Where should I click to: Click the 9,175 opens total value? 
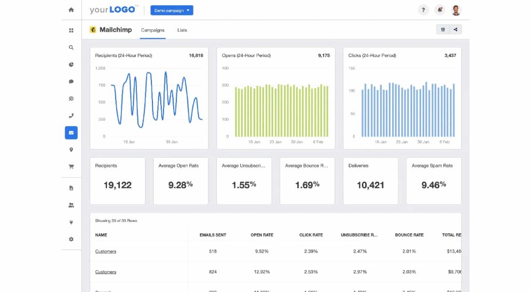click(324, 55)
